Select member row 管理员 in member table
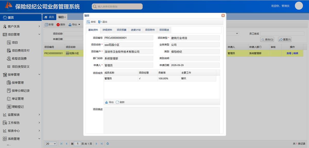 160,78
